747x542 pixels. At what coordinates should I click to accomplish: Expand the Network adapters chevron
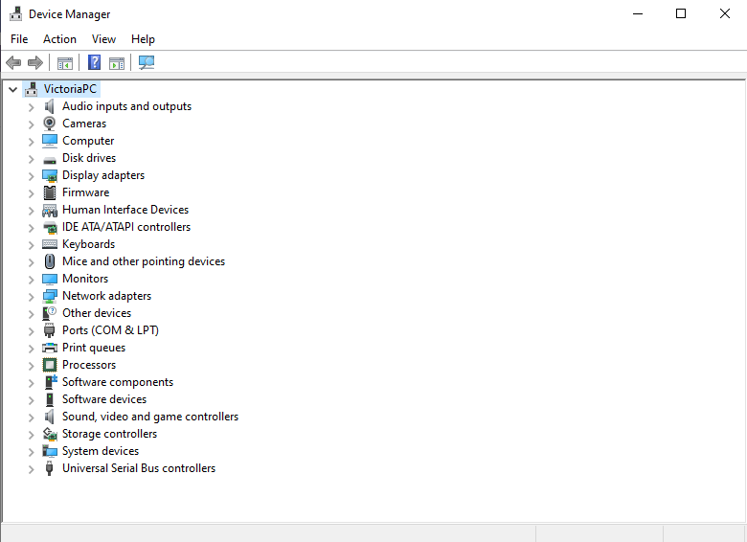[x=31, y=297]
